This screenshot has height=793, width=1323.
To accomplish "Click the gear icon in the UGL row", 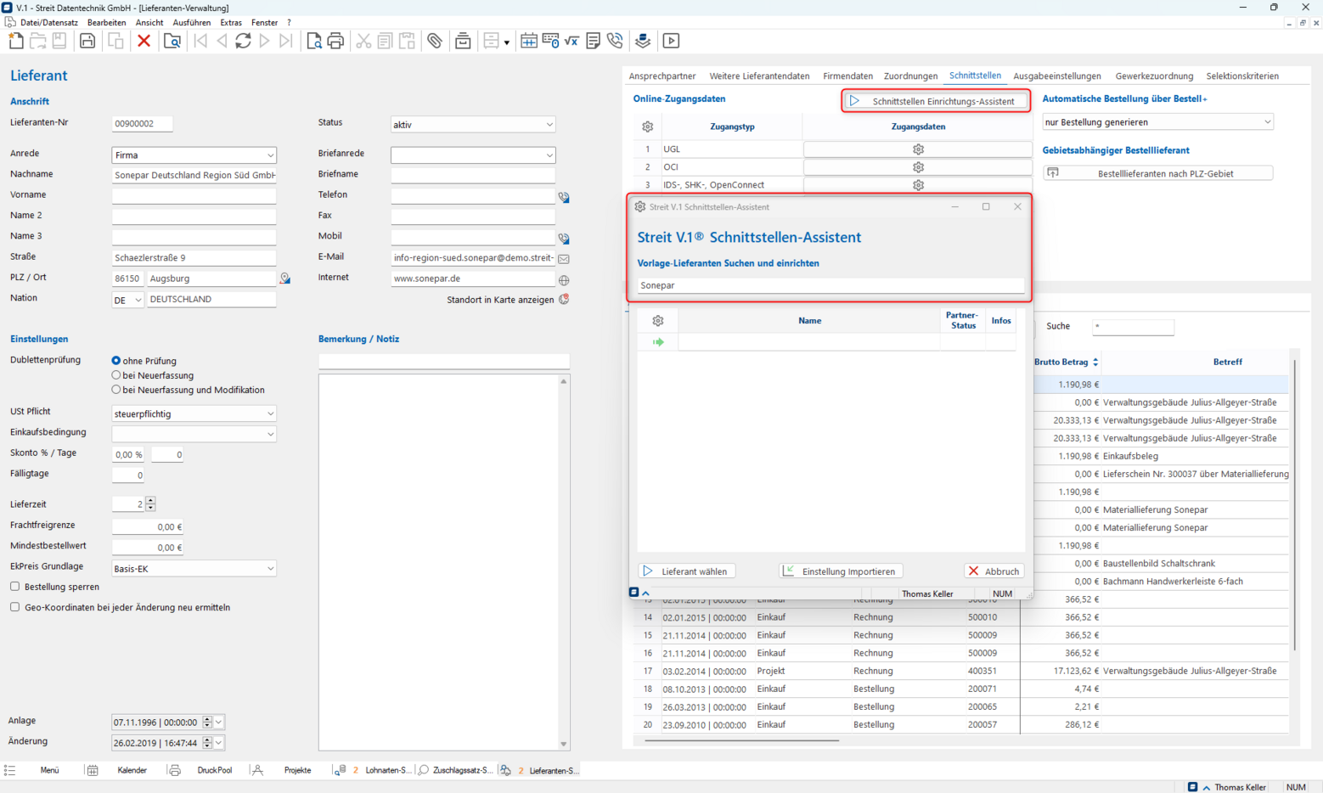I will click(918, 149).
